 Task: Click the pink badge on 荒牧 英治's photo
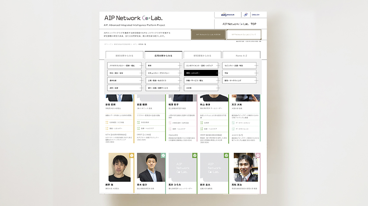[258, 155]
